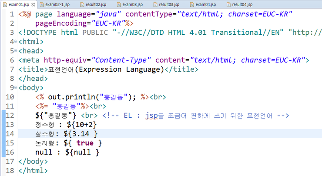Click the meta tag on line 6
The image size is (322, 176).
pos(164,60)
